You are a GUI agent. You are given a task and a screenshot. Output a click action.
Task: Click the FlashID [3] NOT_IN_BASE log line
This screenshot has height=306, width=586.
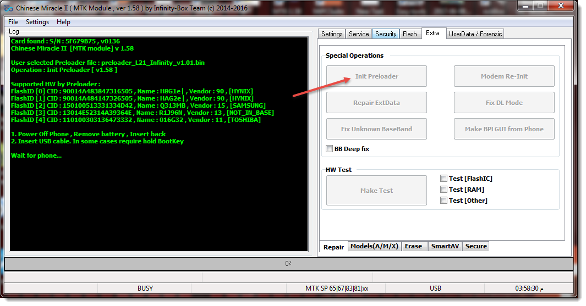[x=143, y=113]
